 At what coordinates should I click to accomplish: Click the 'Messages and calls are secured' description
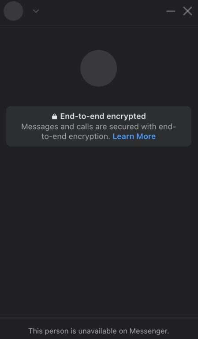pos(99,132)
